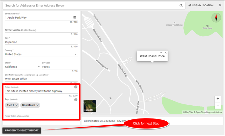
Task: Zoom in on the map
Action: [x=218, y=99]
